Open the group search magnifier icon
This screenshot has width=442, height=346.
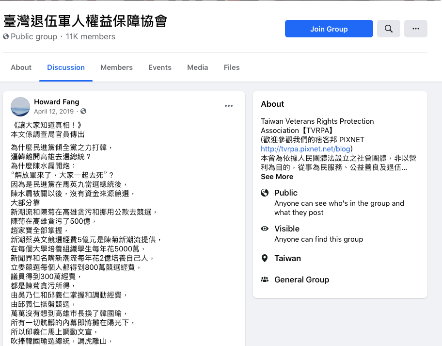point(388,29)
